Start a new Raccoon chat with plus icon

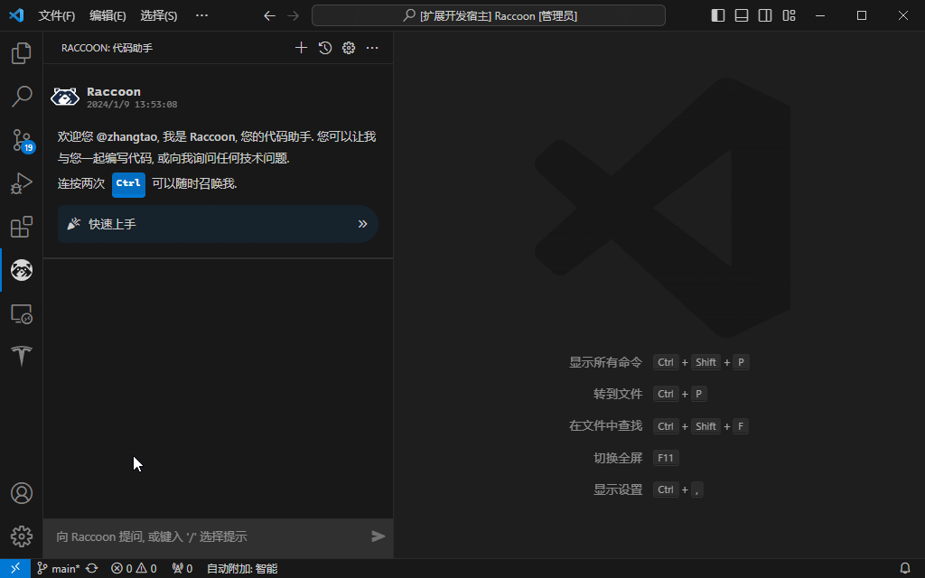click(x=302, y=48)
